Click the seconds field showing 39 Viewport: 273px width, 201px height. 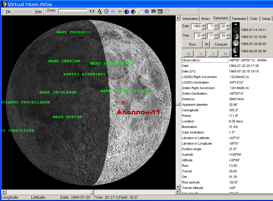pyautogui.click(x=223, y=36)
